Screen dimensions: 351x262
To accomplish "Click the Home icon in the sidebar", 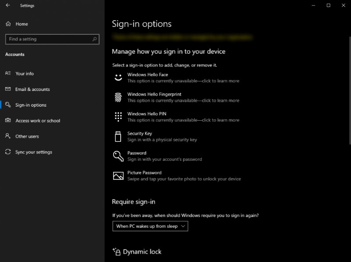I will 7,24.
